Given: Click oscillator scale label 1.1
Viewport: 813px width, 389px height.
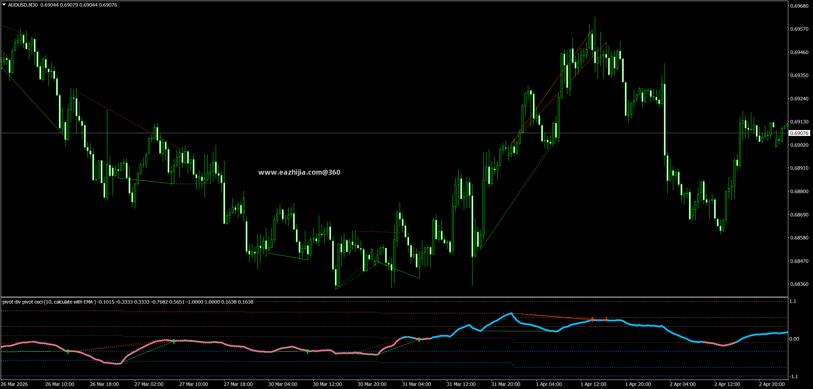Looking at the screenshot, I should (x=793, y=301).
